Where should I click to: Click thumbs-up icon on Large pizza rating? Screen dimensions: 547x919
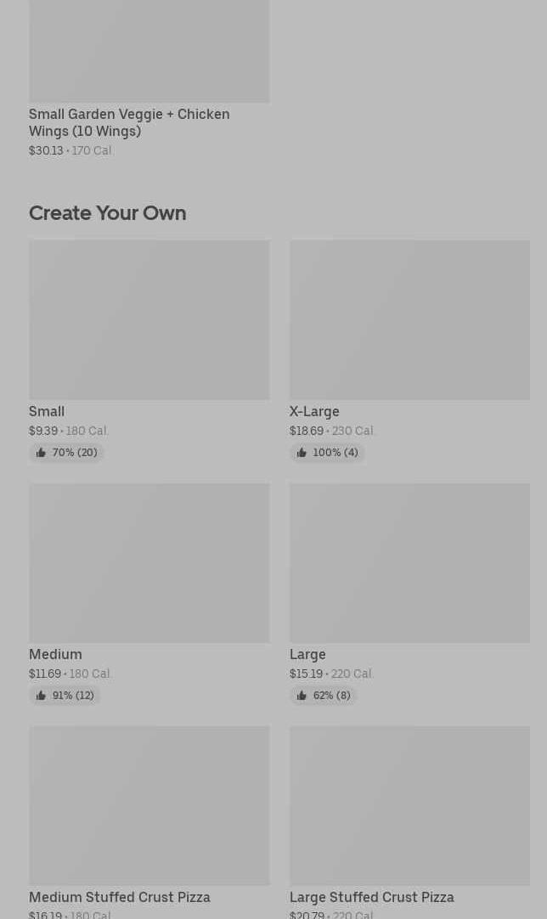coord(302,696)
